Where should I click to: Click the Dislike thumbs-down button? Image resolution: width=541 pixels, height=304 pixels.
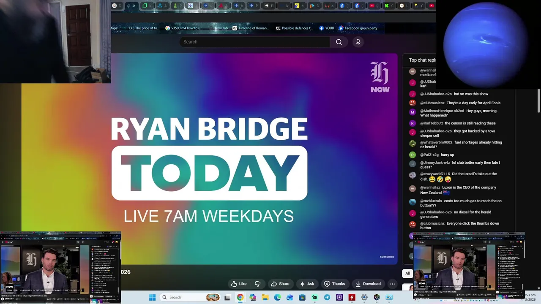click(257, 284)
